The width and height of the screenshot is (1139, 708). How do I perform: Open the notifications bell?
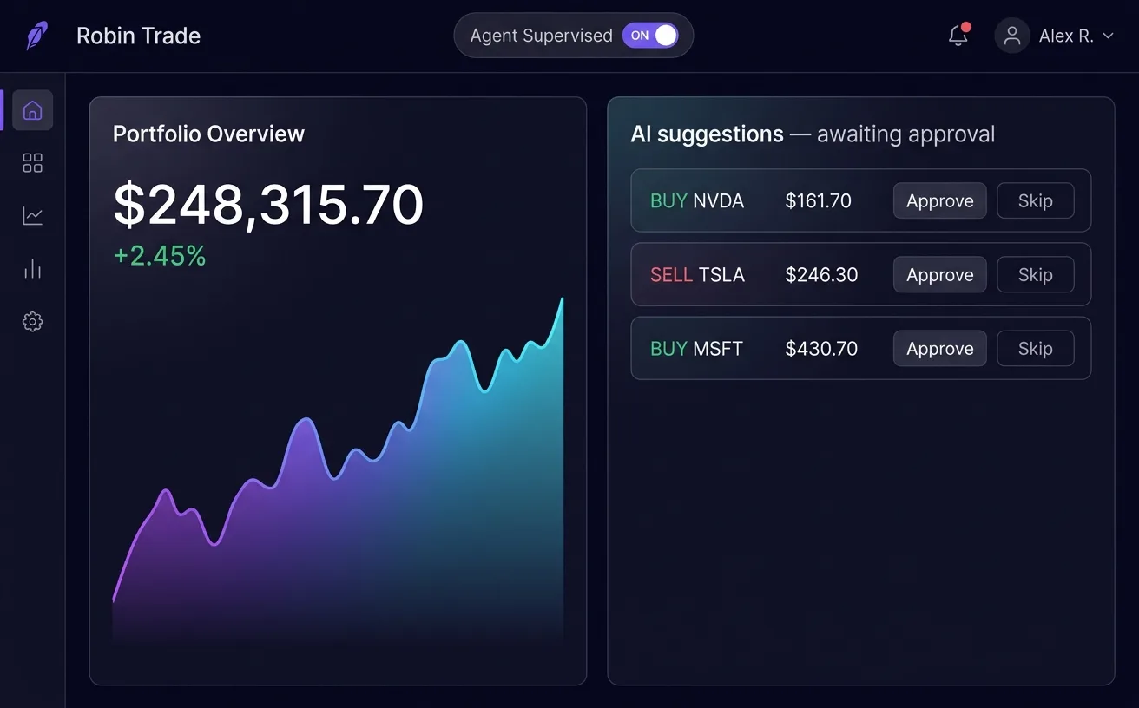pos(958,36)
